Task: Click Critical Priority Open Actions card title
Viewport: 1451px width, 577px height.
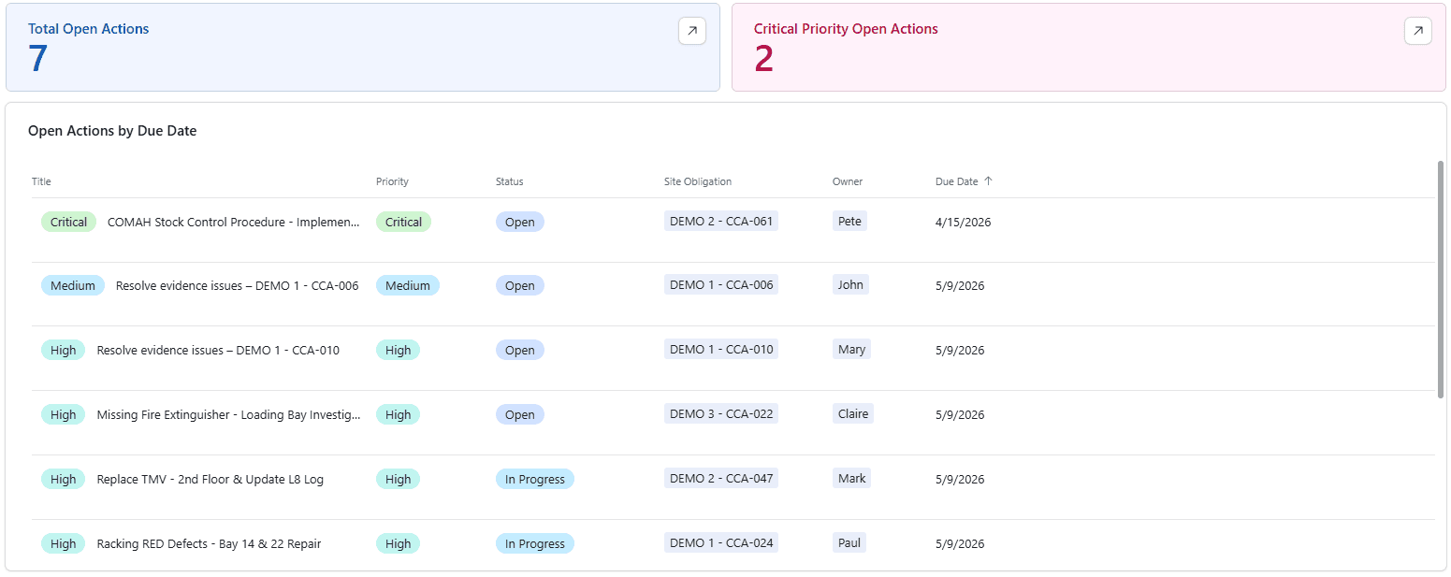Action: 846,29
